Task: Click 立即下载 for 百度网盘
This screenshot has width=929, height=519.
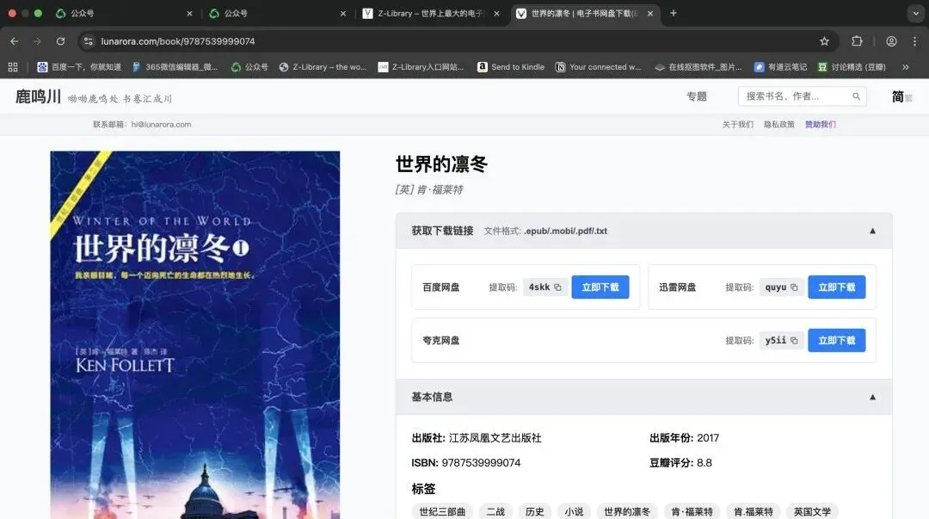Action: point(600,287)
